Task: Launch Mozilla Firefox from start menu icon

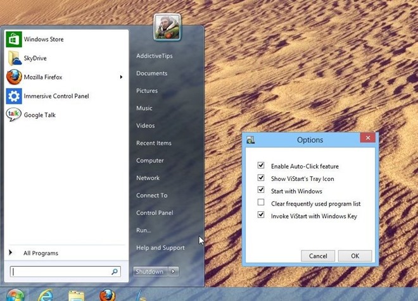Action: click(14, 77)
